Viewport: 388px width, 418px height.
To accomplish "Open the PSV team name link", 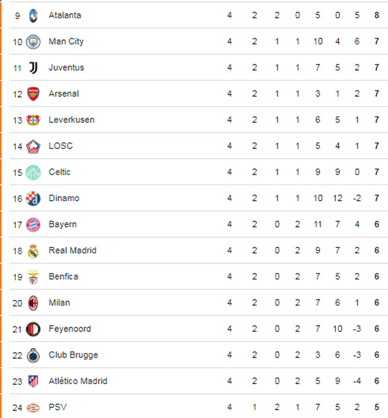I will click(58, 407).
